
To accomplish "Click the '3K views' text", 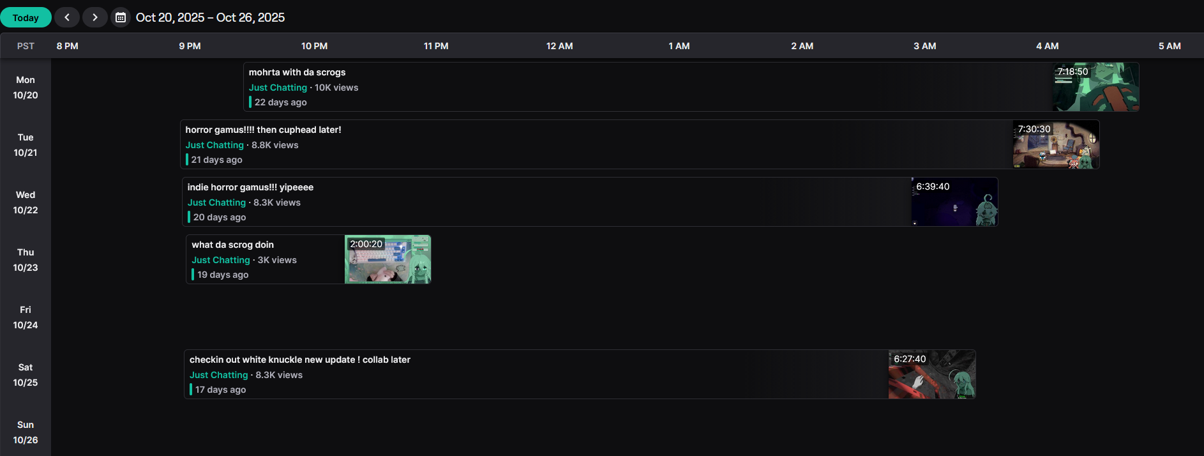I will click(277, 260).
